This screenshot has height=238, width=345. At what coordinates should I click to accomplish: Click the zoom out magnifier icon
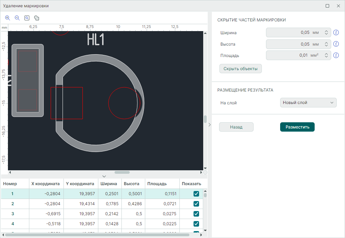17,18
